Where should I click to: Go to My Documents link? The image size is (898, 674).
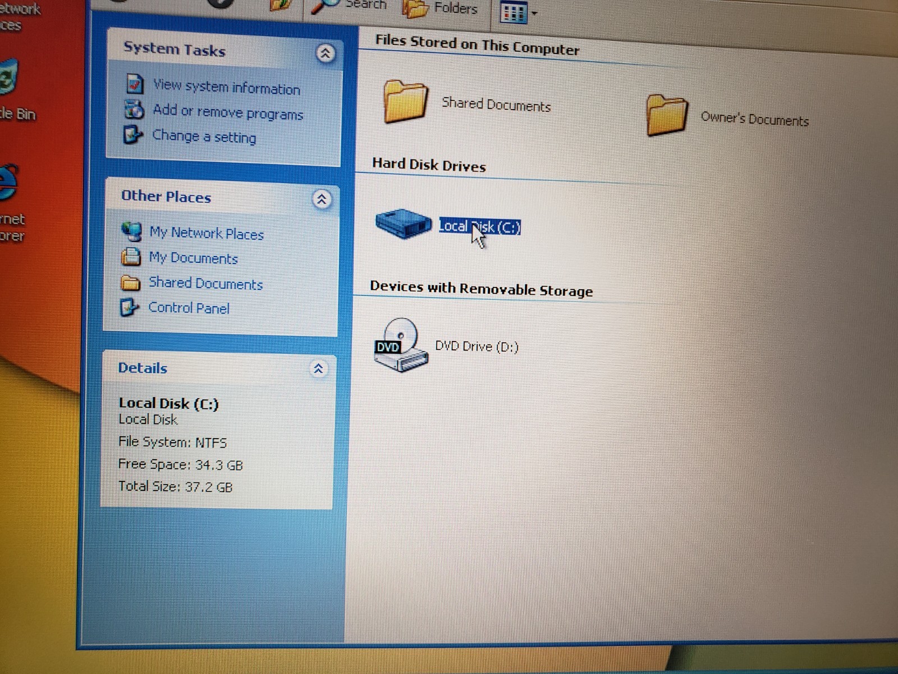(x=194, y=258)
